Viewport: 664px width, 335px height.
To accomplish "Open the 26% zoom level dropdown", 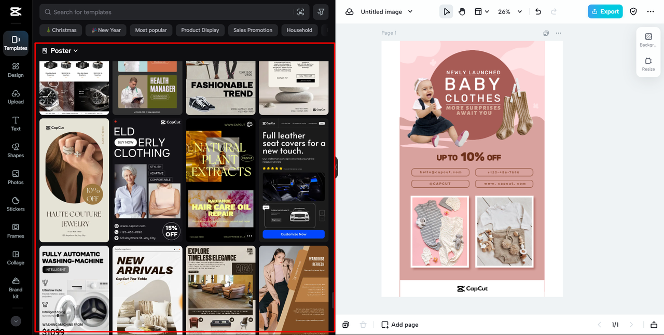I will pos(510,11).
